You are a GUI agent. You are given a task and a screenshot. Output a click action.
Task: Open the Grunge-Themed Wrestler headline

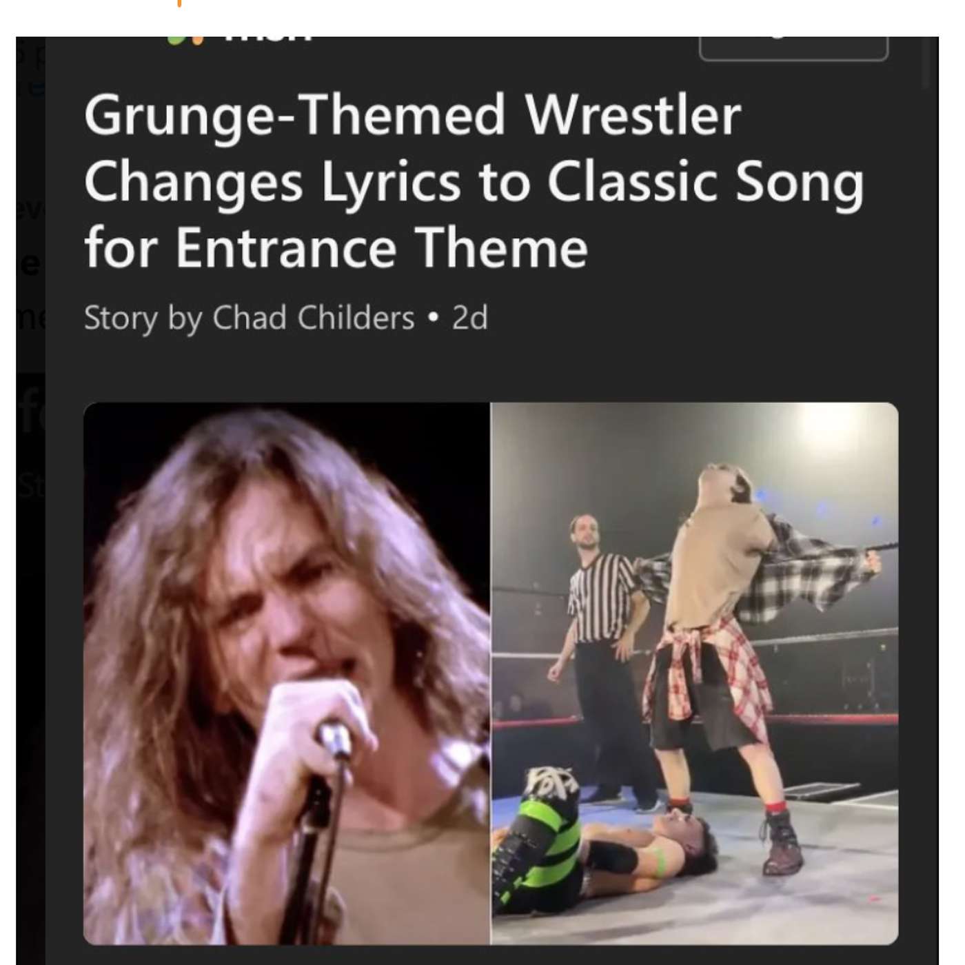(474, 181)
